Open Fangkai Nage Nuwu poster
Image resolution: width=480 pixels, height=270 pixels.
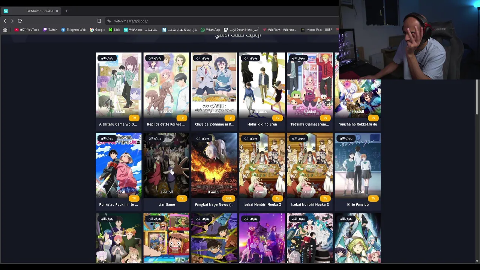click(x=214, y=165)
